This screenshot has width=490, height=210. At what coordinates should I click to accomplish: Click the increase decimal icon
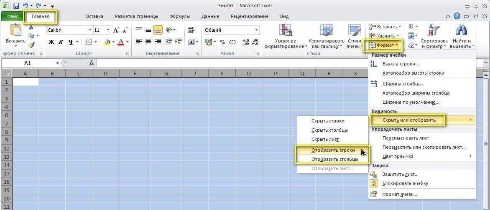coord(246,42)
